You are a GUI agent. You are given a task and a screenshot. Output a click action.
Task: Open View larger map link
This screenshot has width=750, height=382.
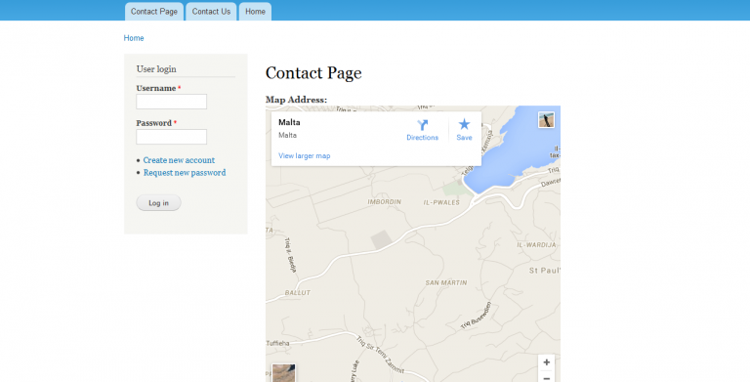point(305,155)
